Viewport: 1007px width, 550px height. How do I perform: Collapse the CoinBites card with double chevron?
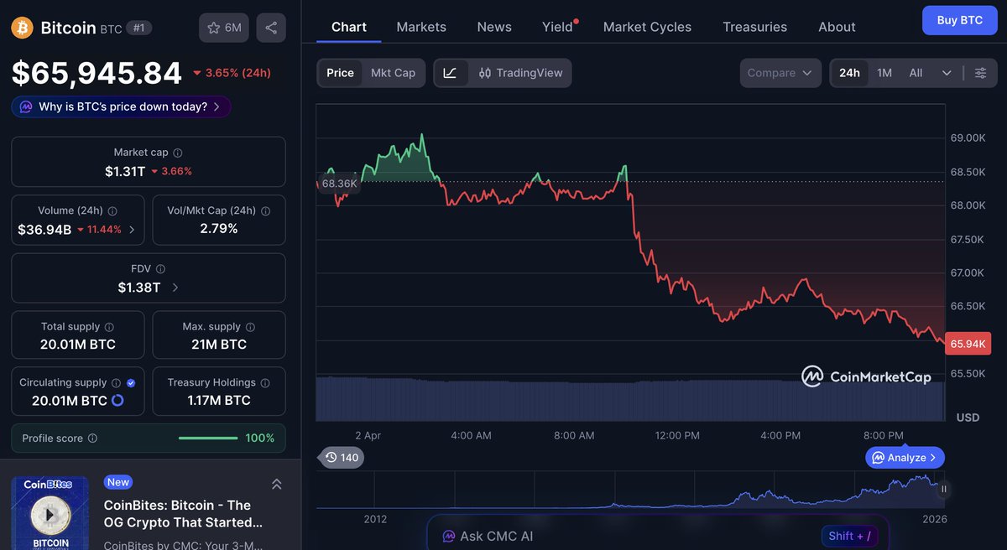click(x=276, y=484)
